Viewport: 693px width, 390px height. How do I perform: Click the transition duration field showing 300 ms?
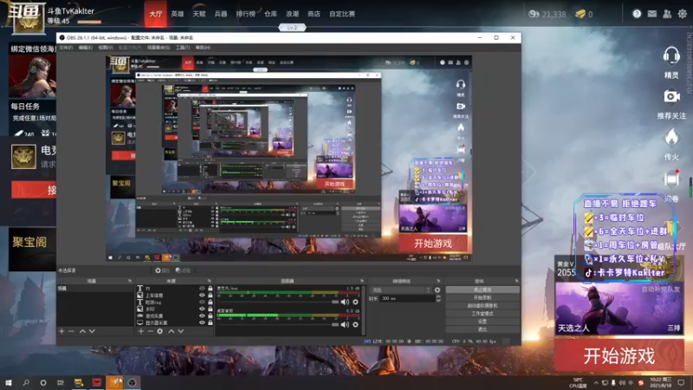[x=406, y=298]
